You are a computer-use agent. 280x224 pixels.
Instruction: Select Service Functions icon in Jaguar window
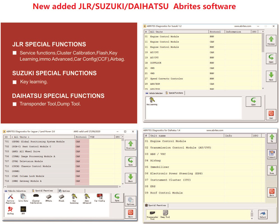click(11, 199)
